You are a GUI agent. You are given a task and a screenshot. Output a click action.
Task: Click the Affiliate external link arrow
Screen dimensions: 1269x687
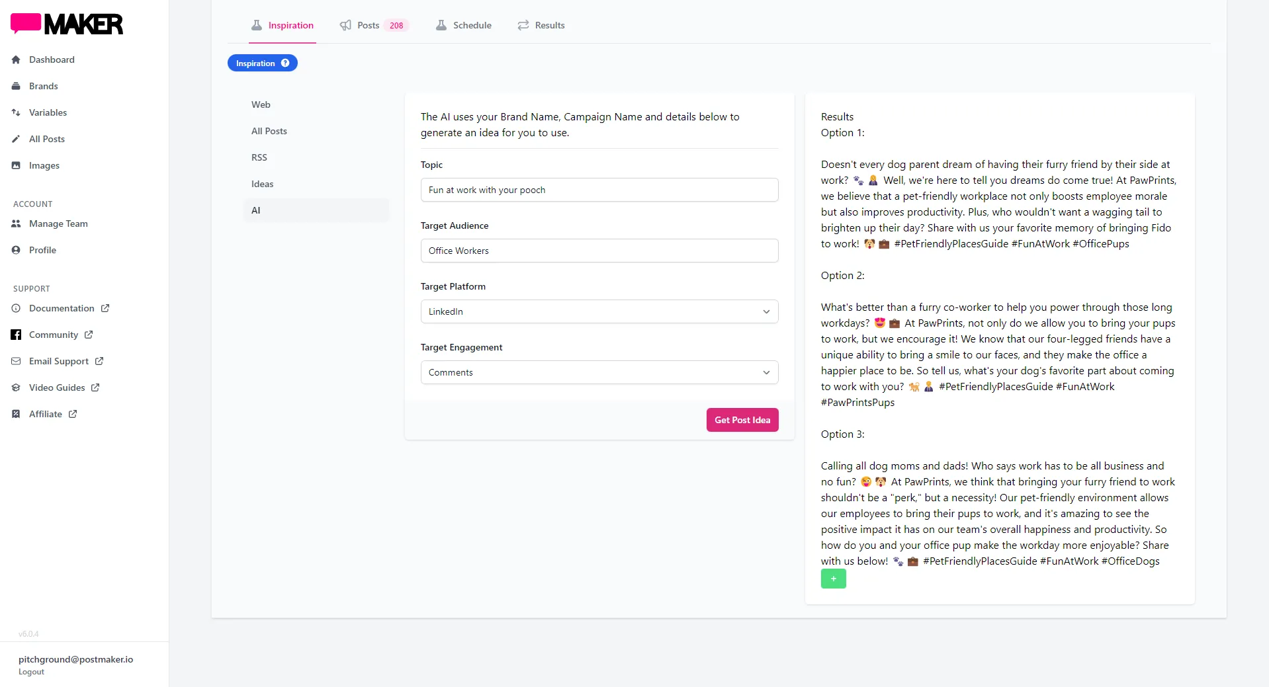pyautogui.click(x=73, y=414)
